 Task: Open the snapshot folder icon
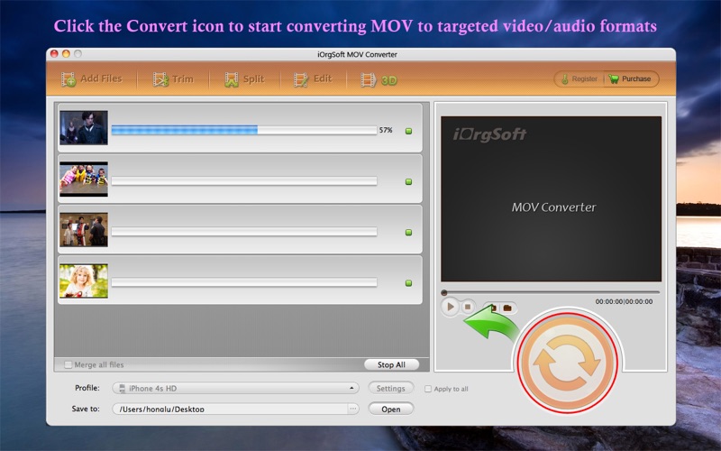(507, 308)
